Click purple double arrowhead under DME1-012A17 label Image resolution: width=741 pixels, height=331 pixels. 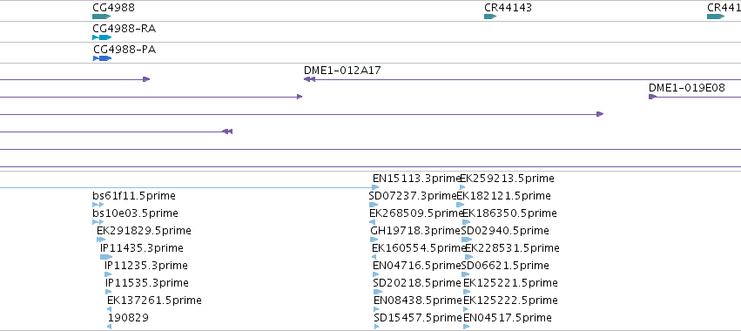point(309,79)
